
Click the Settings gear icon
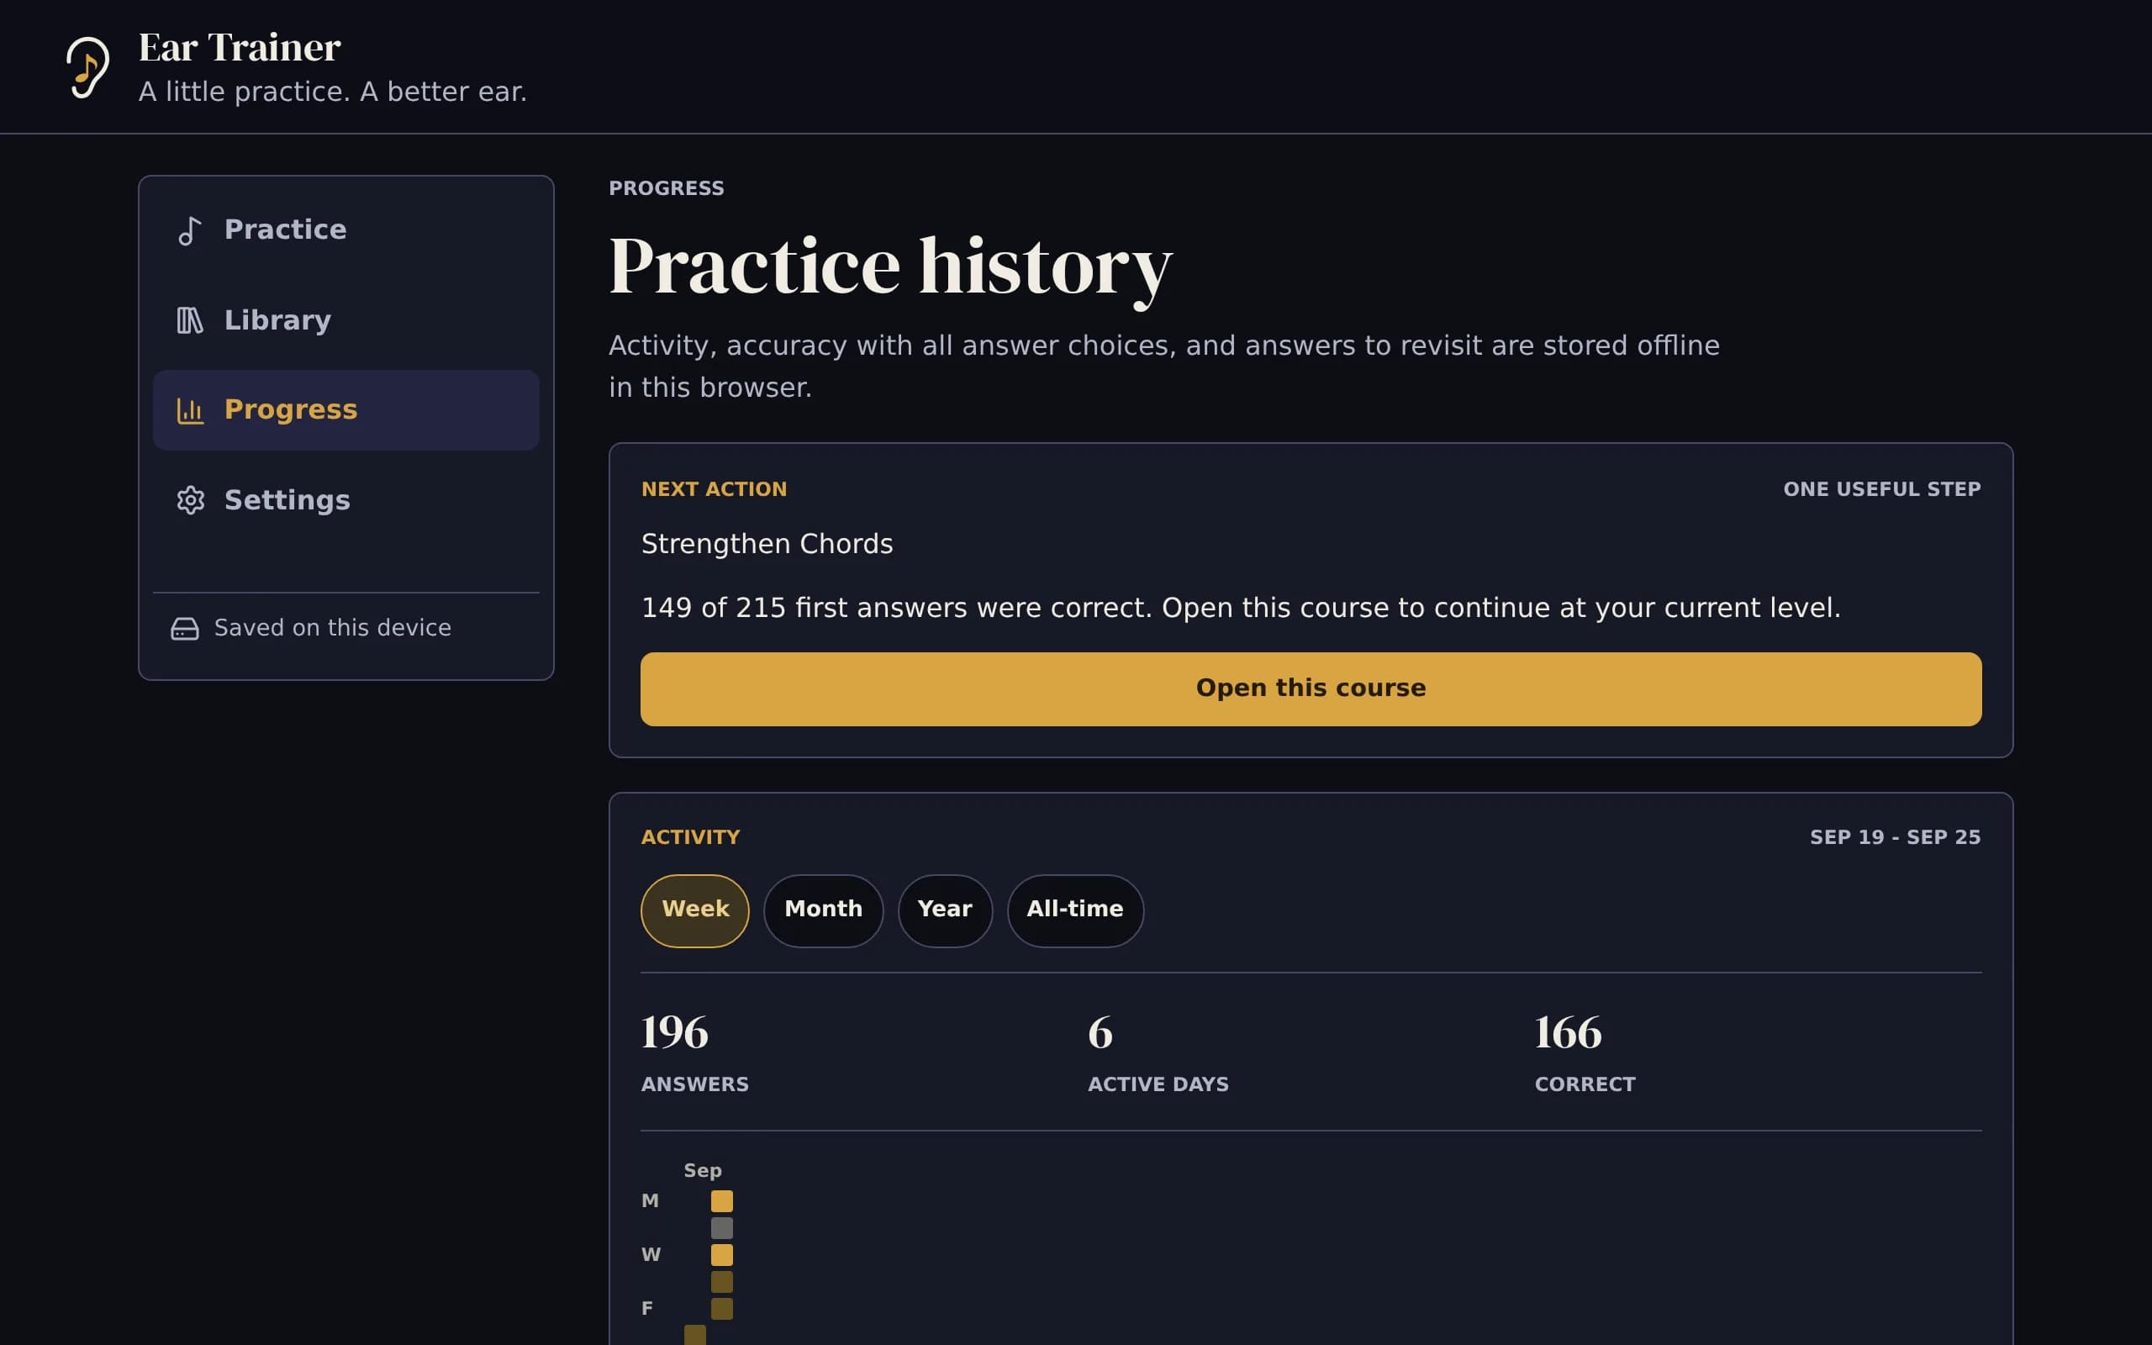point(189,500)
